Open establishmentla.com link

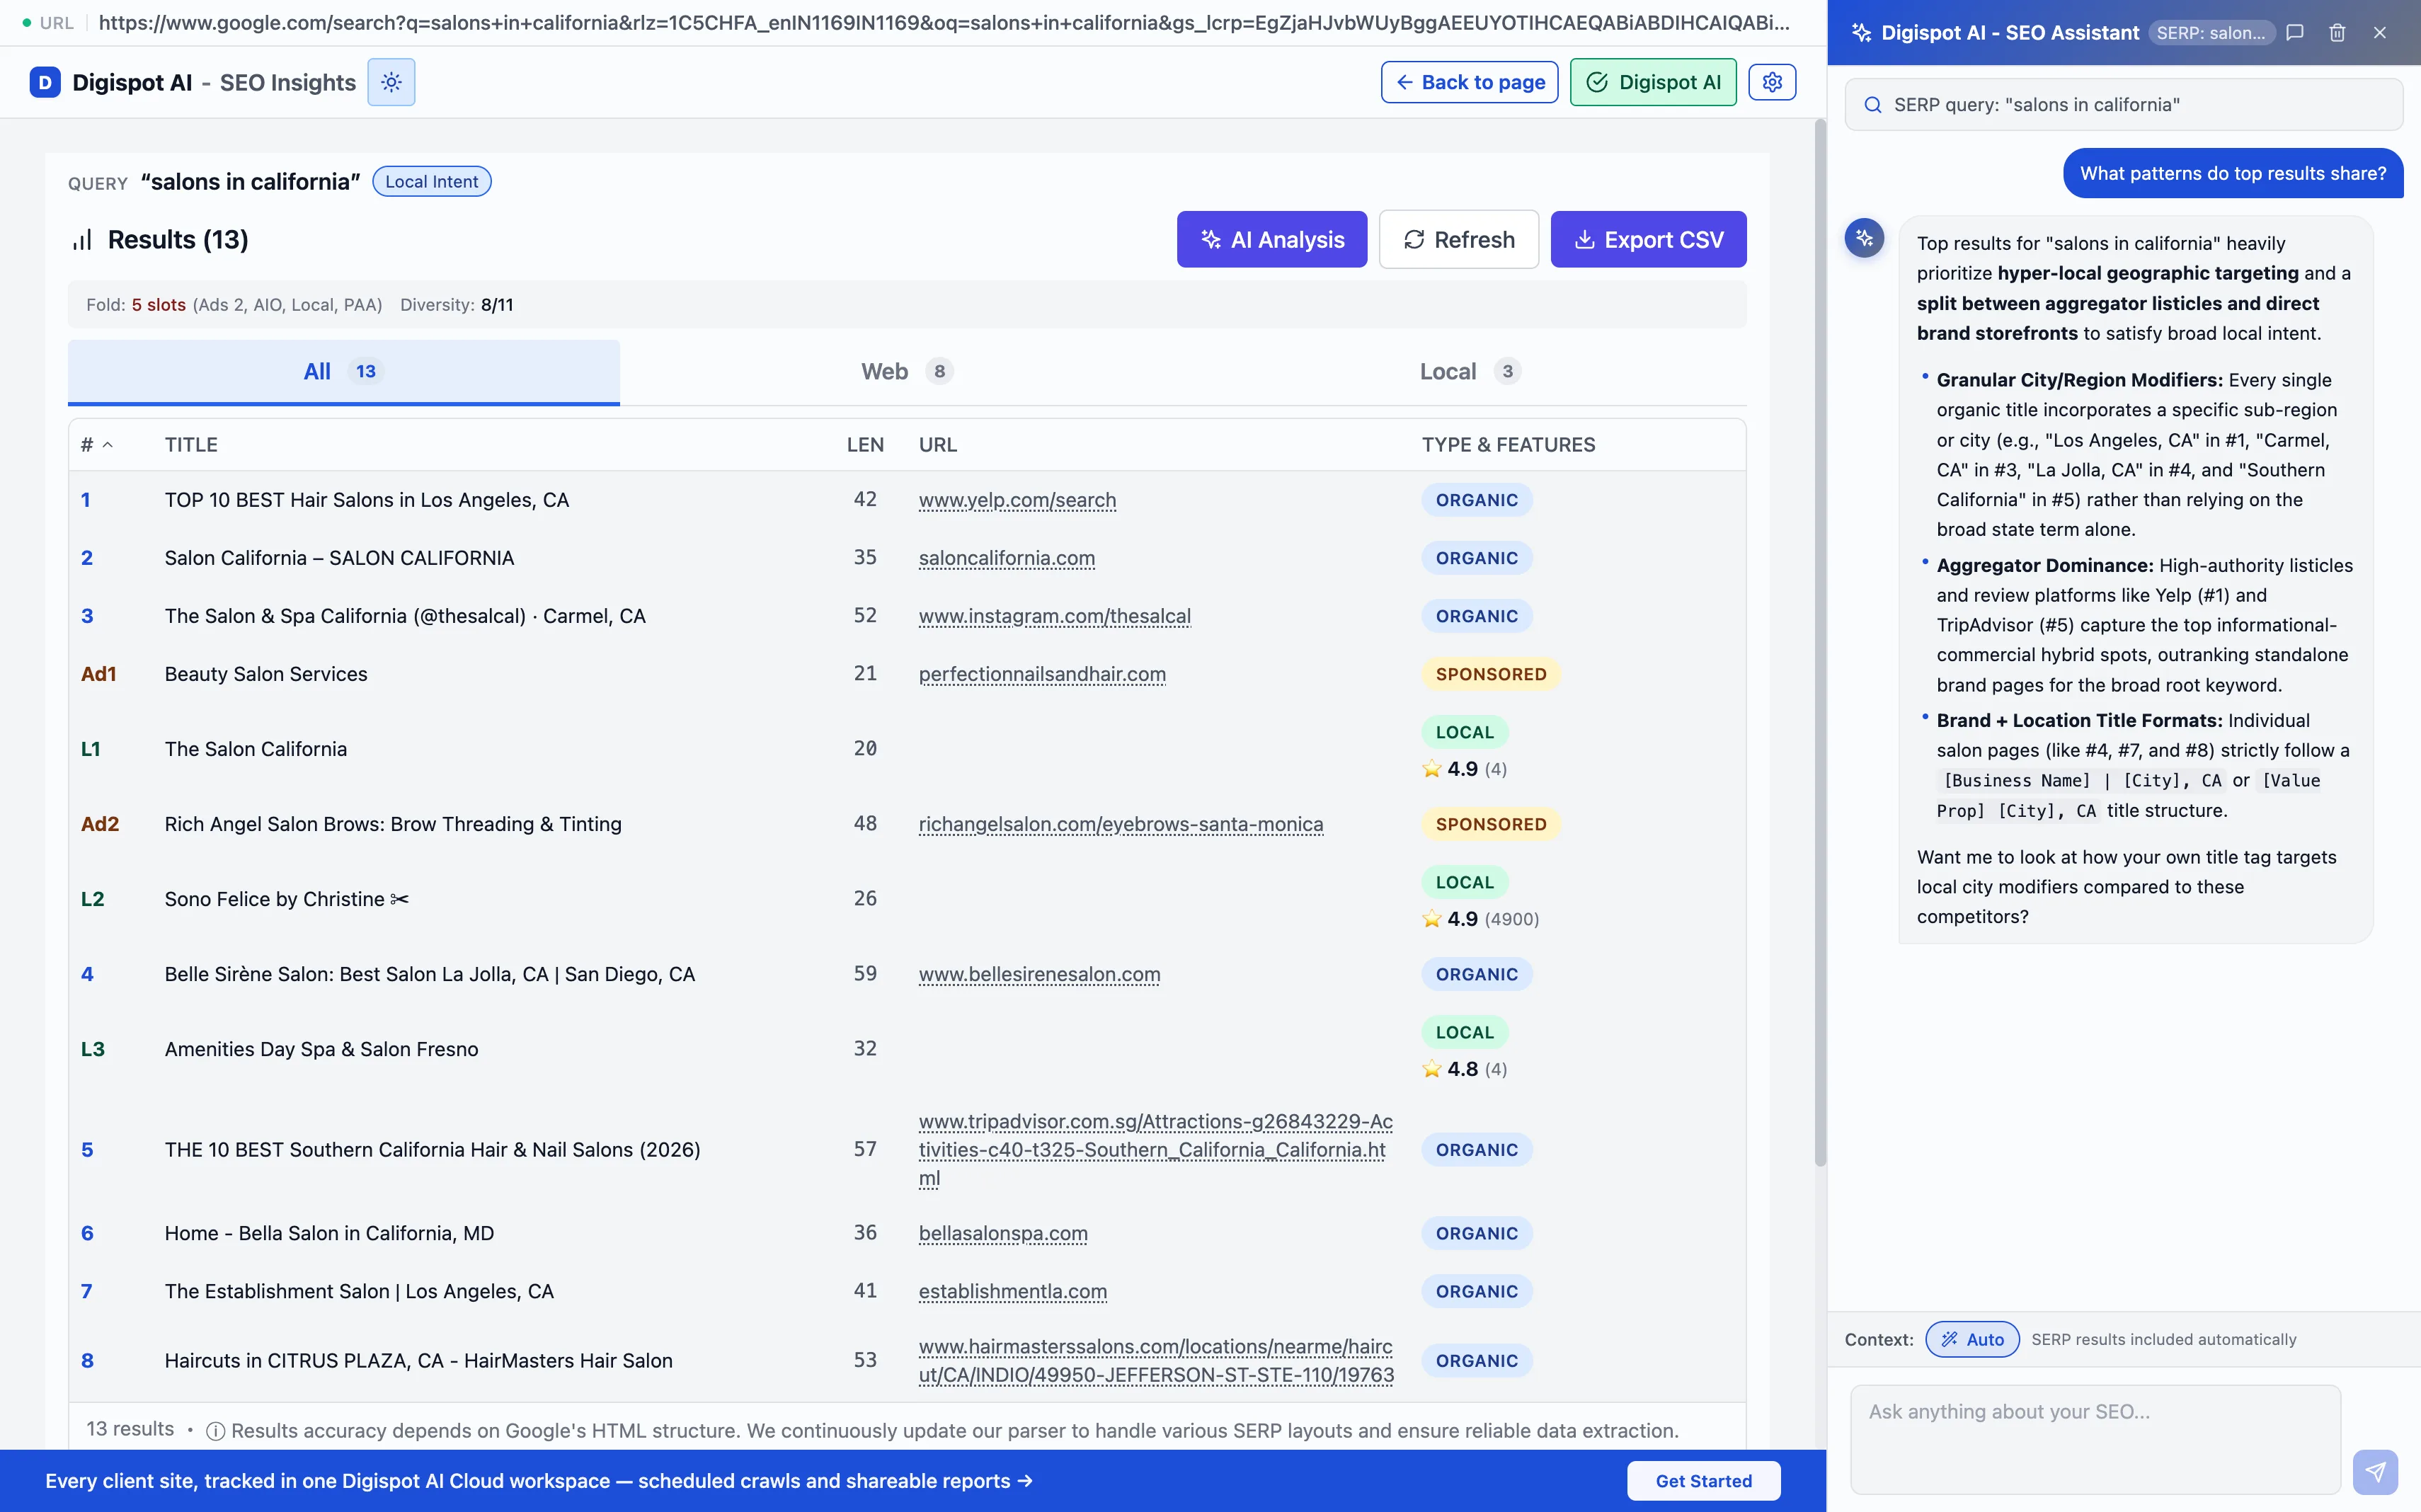(x=1012, y=1291)
